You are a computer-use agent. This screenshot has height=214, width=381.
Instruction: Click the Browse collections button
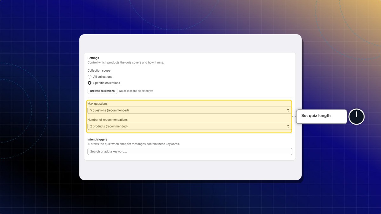tap(102, 91)
